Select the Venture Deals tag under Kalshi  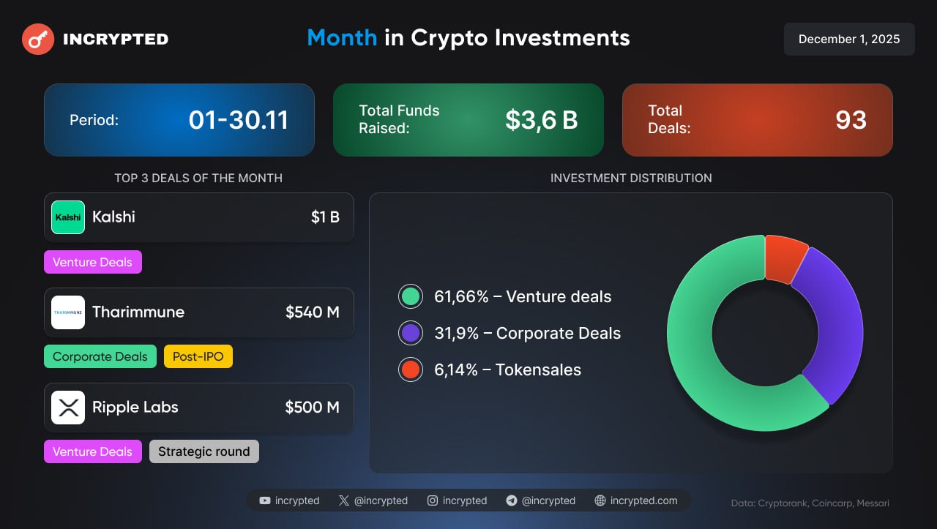point(93,262)
